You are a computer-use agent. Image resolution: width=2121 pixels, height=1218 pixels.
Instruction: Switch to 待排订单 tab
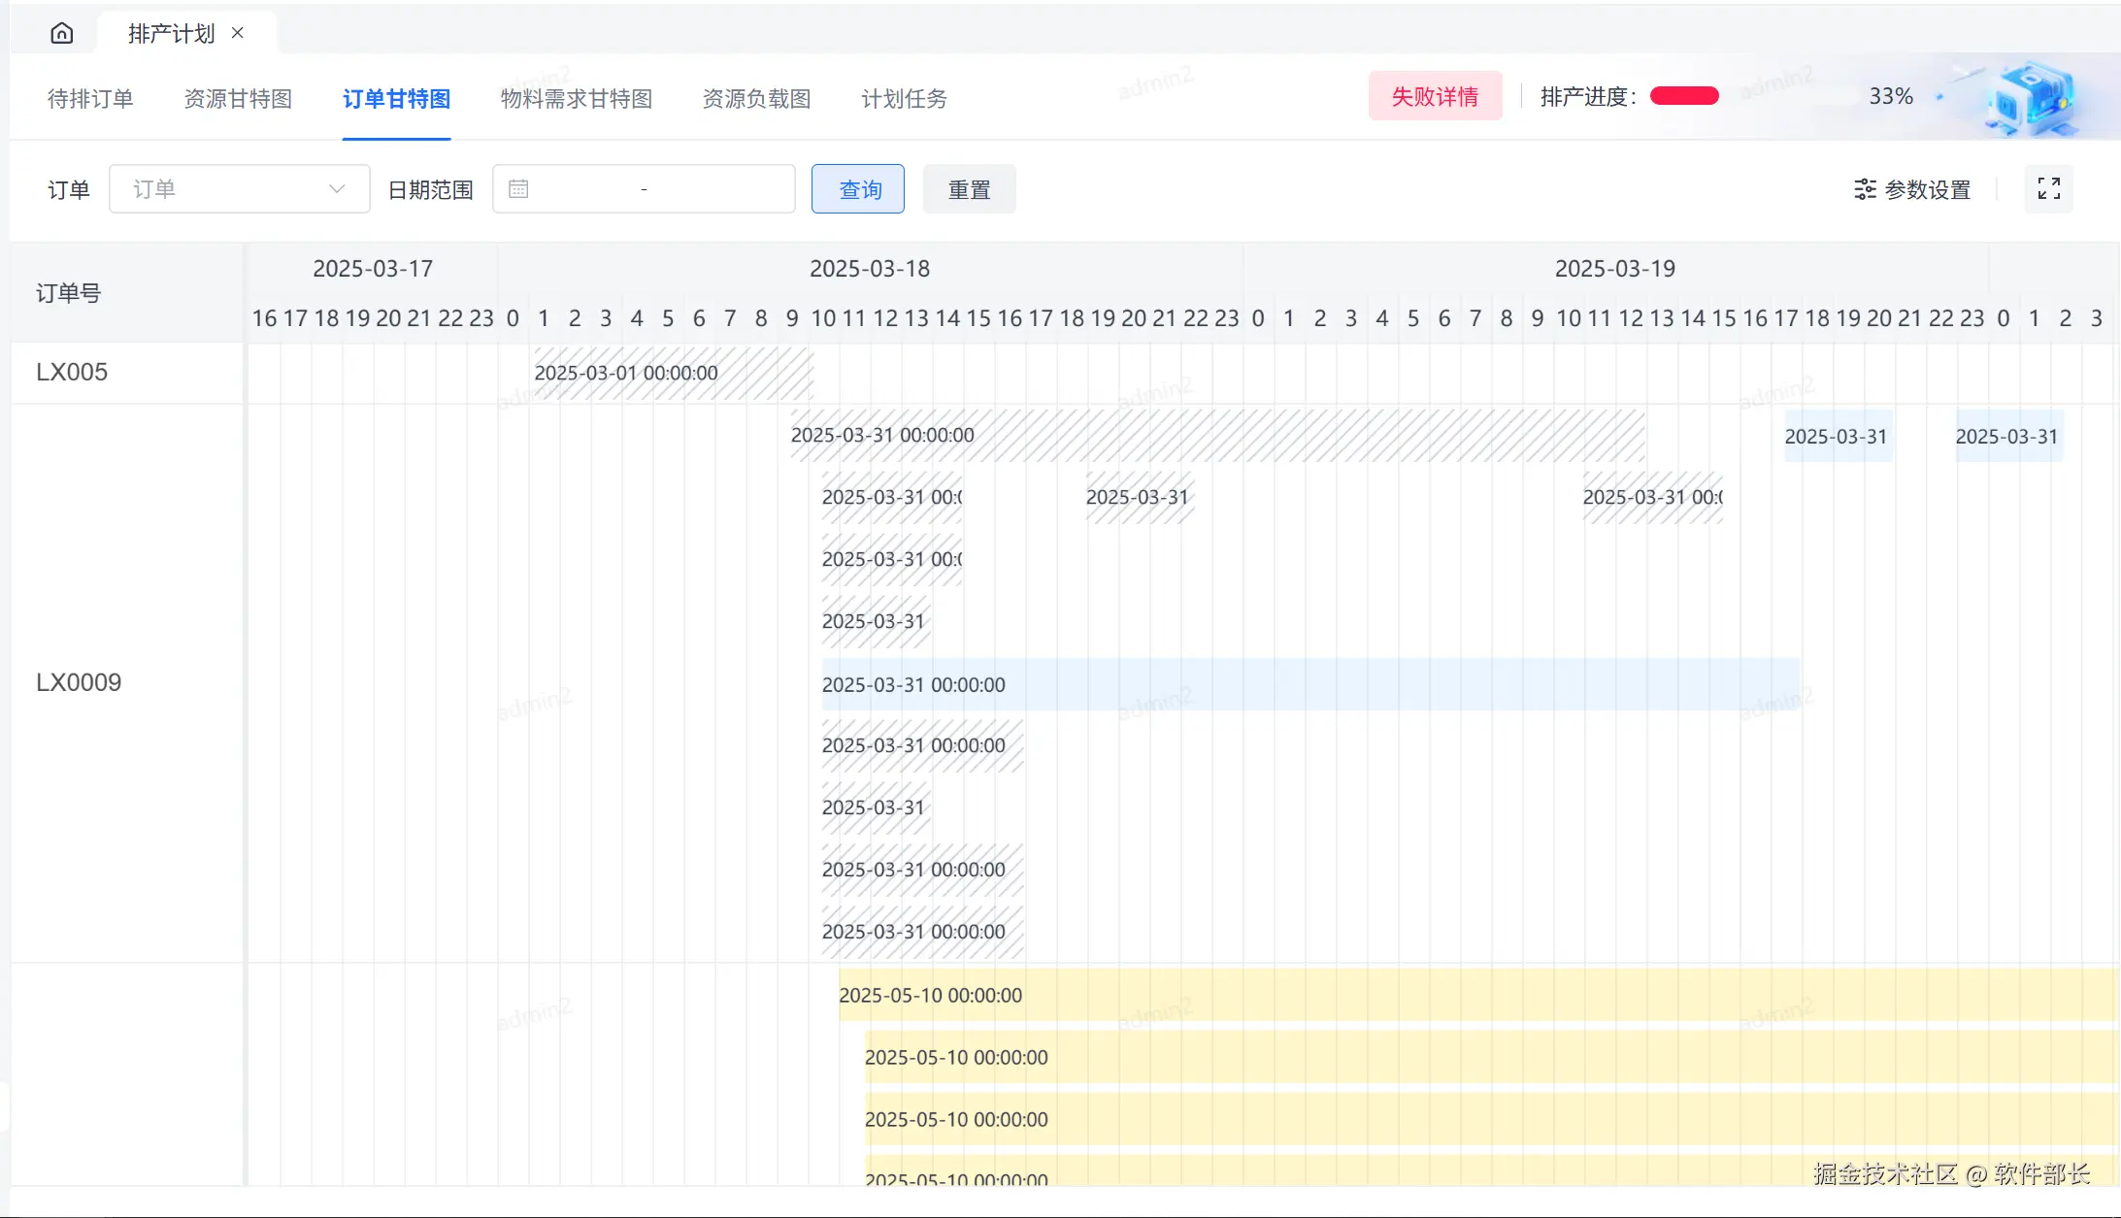coord(90,99)
